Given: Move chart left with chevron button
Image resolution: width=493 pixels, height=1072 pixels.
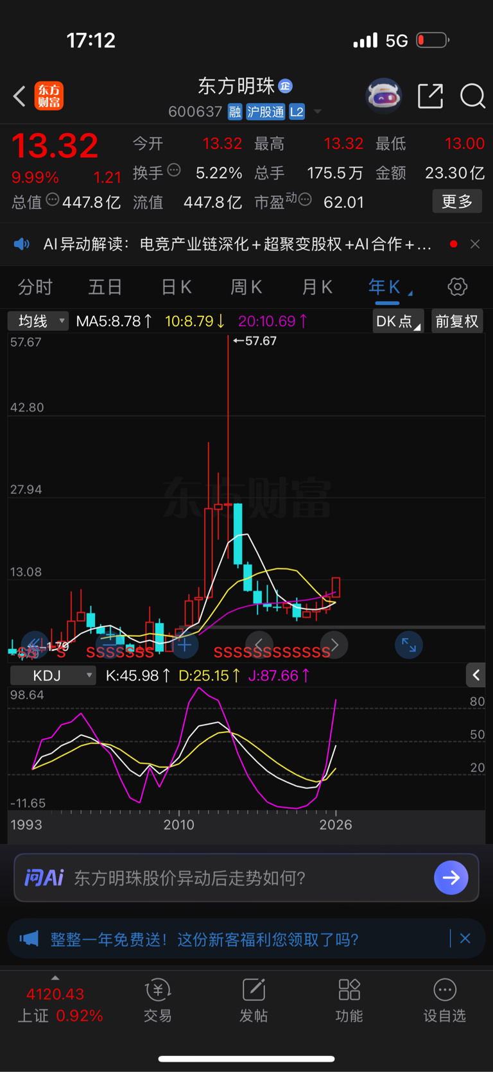Looking at the screenshot, I should pos(259,644).
